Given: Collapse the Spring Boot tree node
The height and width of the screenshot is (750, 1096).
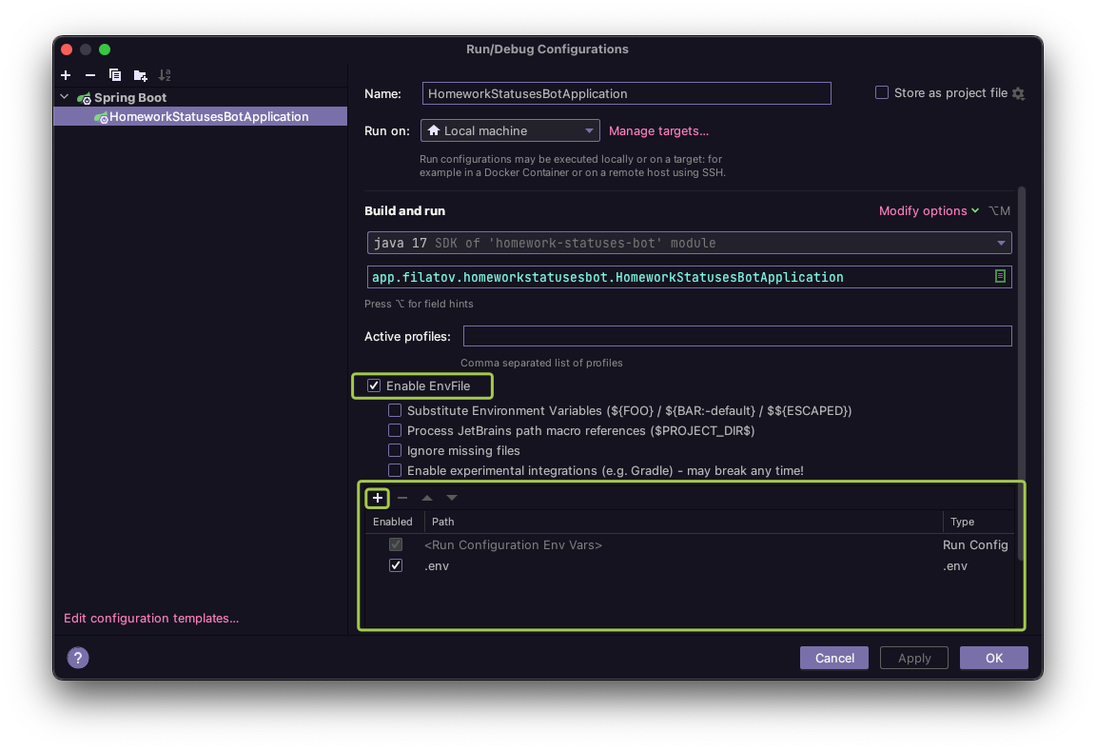Looking at the screenshot, I should [x=65, y=97].
